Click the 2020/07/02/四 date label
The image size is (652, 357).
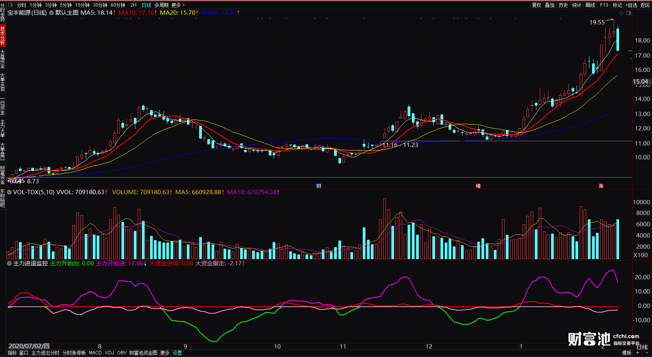point(29,346)
